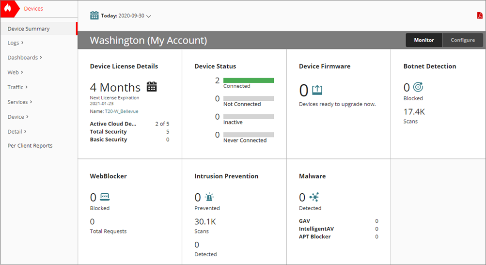Expand the Detail menu

tap(17, 132)
